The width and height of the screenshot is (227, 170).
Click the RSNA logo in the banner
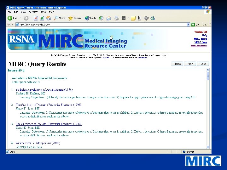point(22,39)
